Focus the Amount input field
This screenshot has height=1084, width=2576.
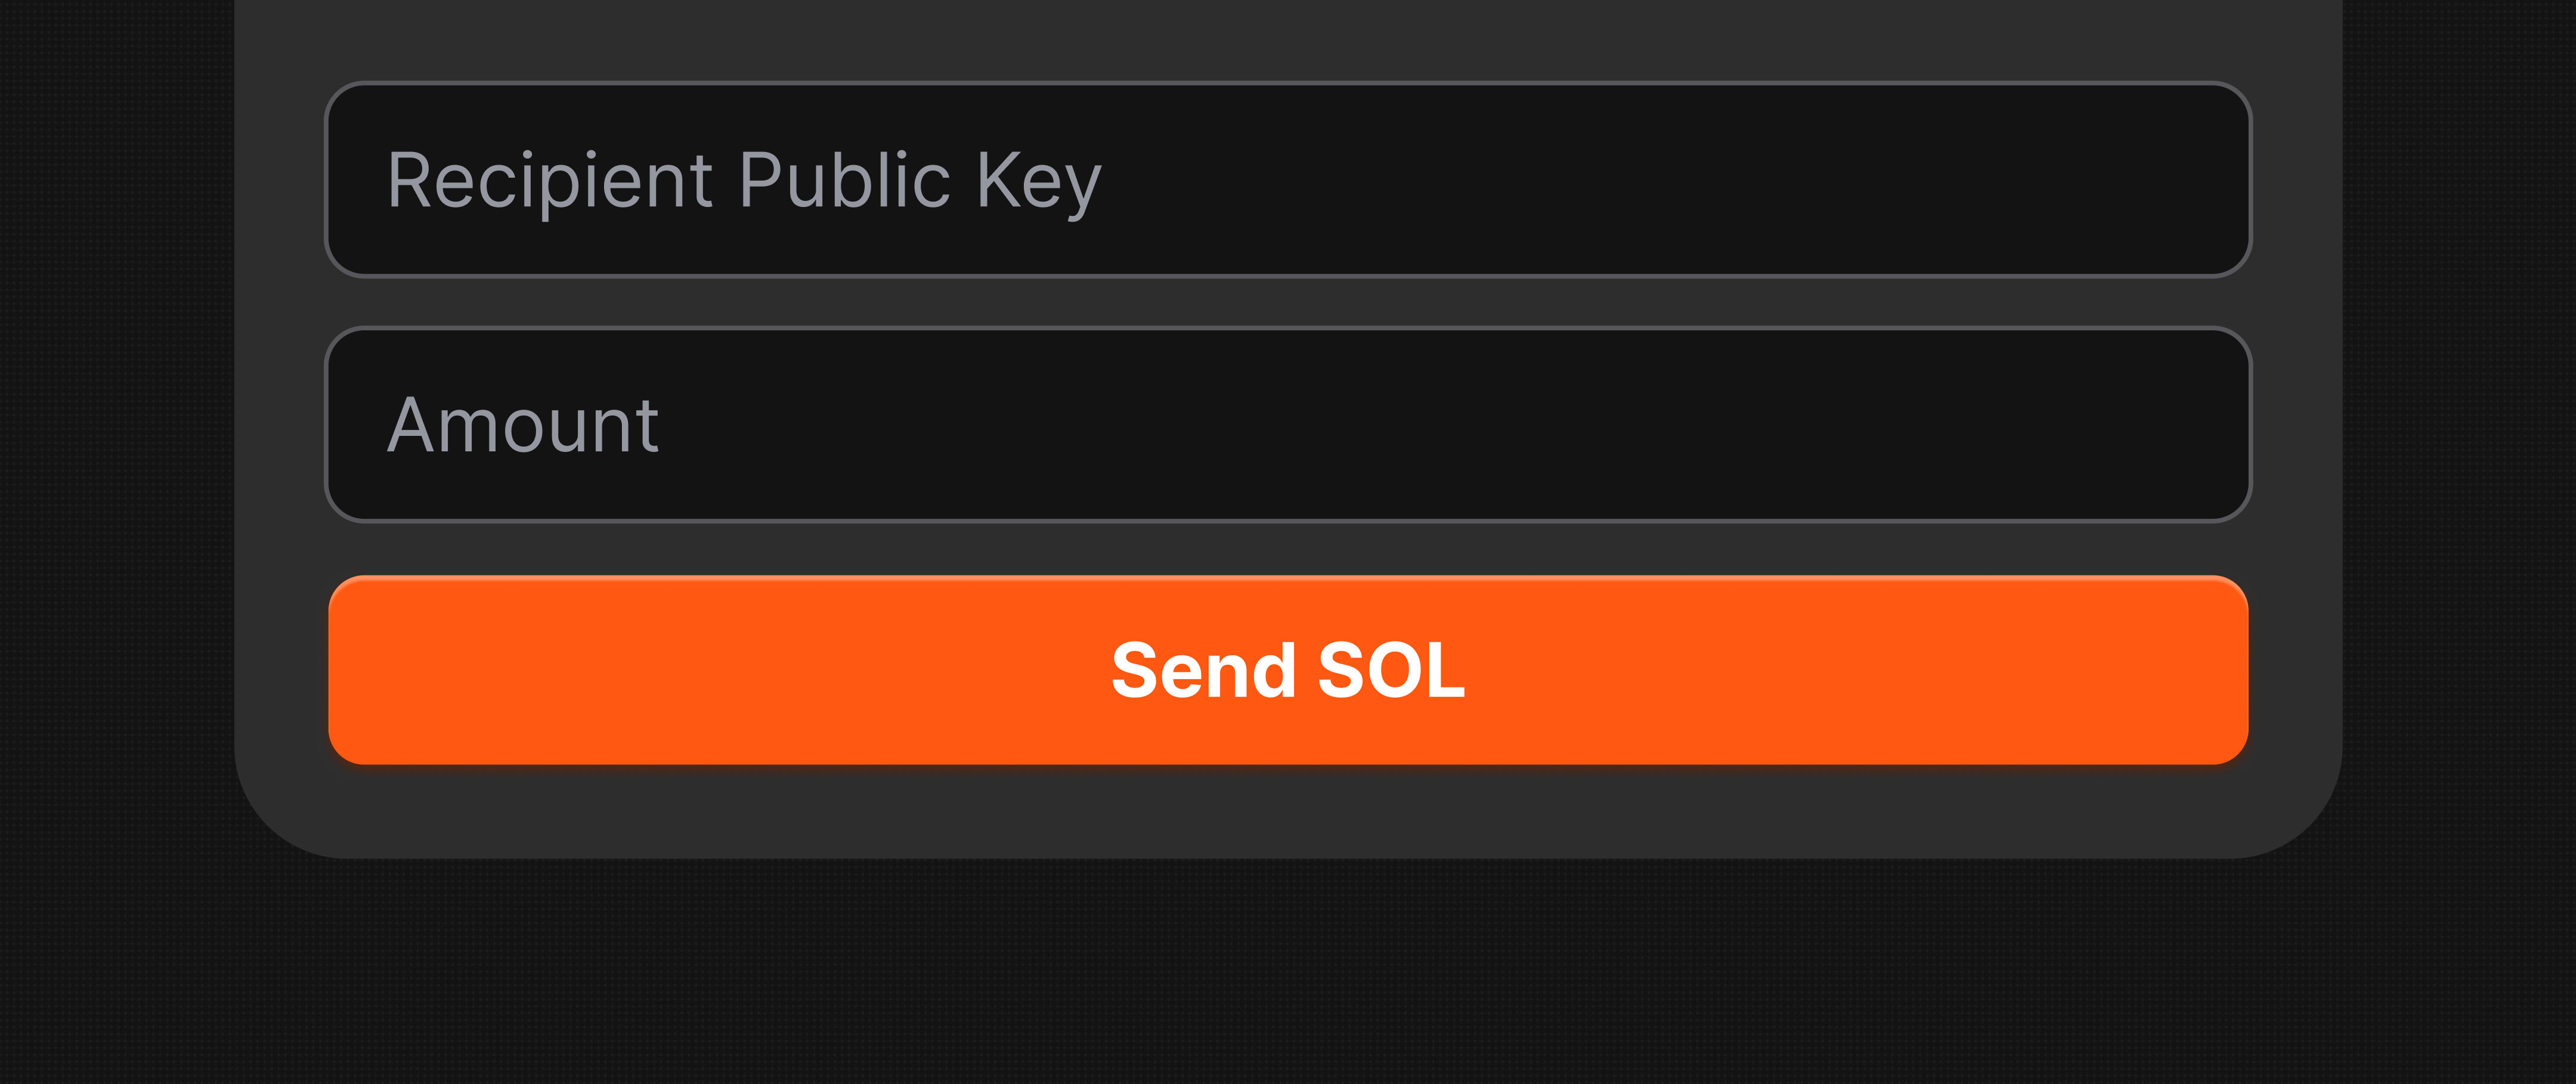pyautogui.click(x=1288, y=424)
